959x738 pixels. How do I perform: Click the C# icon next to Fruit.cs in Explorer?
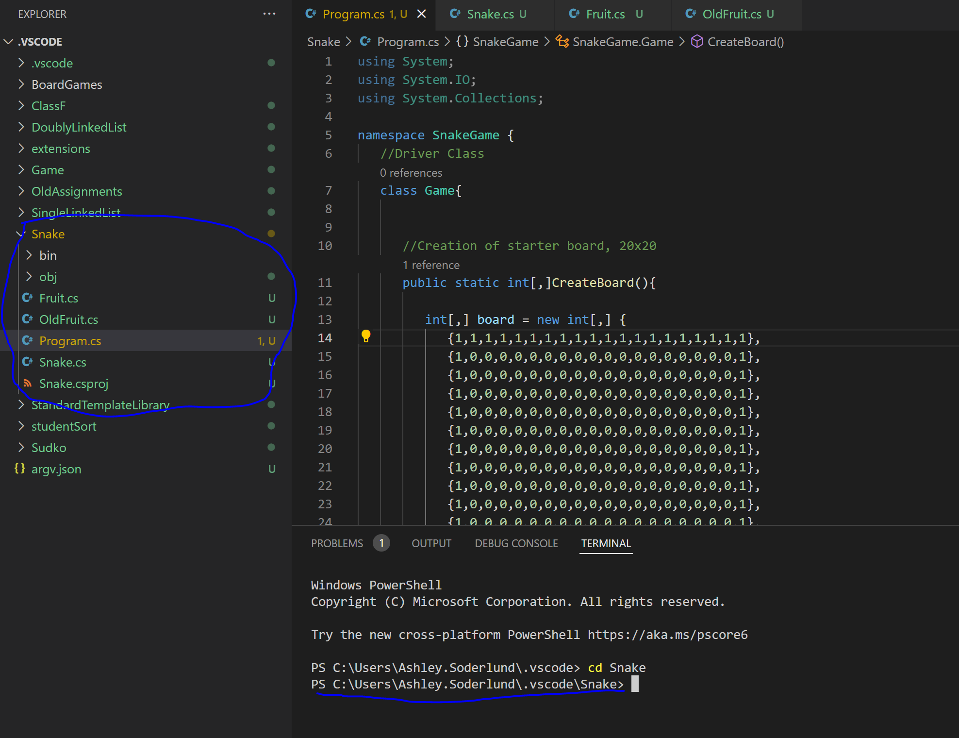point(28,298)
